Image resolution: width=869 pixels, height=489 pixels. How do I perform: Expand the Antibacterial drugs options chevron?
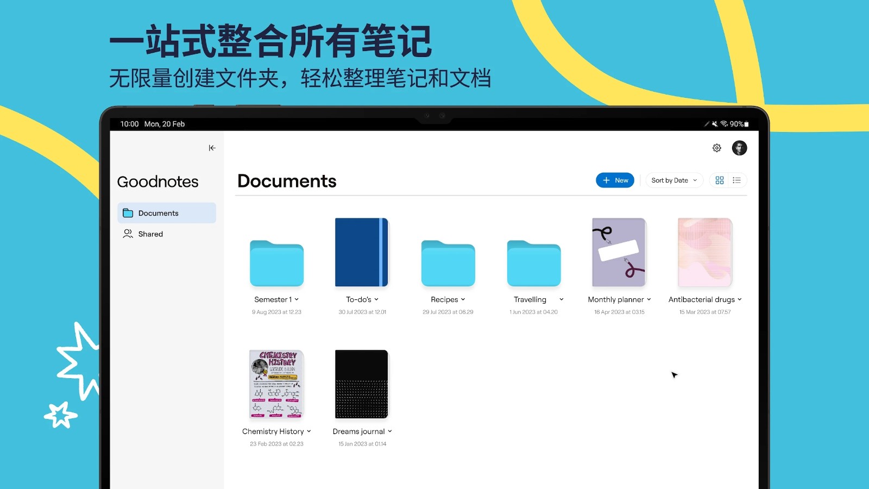tap(739, 299)
